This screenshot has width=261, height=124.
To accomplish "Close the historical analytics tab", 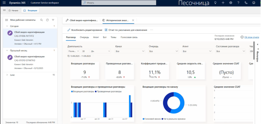I will (133, 20).
